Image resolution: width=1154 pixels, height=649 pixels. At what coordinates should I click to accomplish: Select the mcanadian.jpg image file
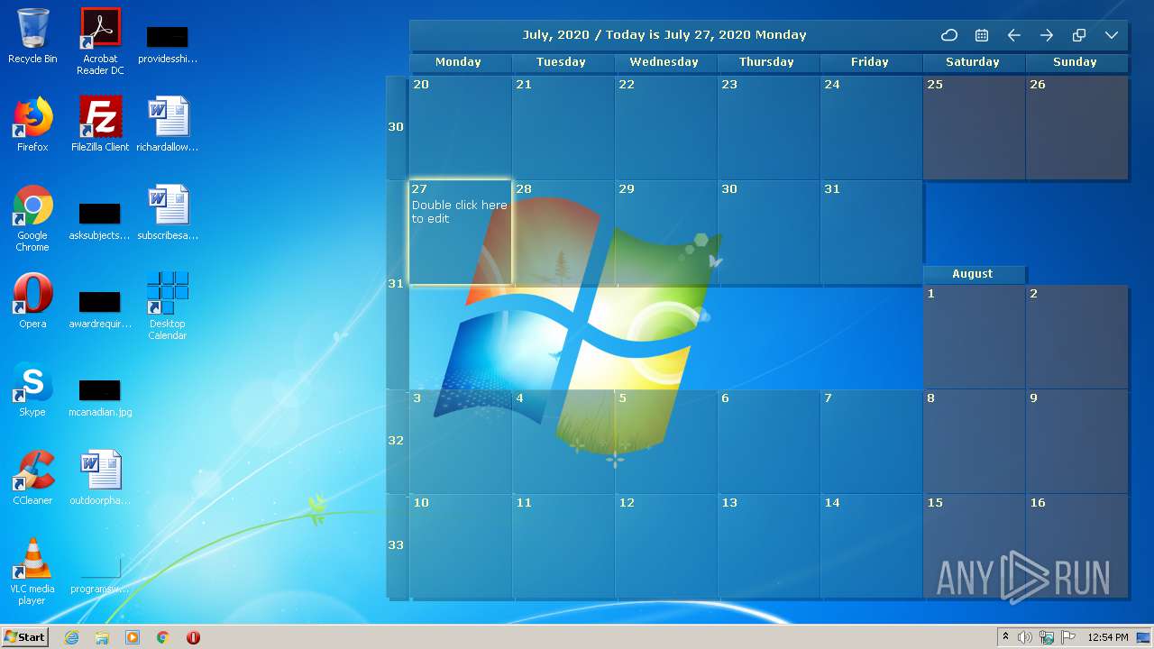pos(100,398)
